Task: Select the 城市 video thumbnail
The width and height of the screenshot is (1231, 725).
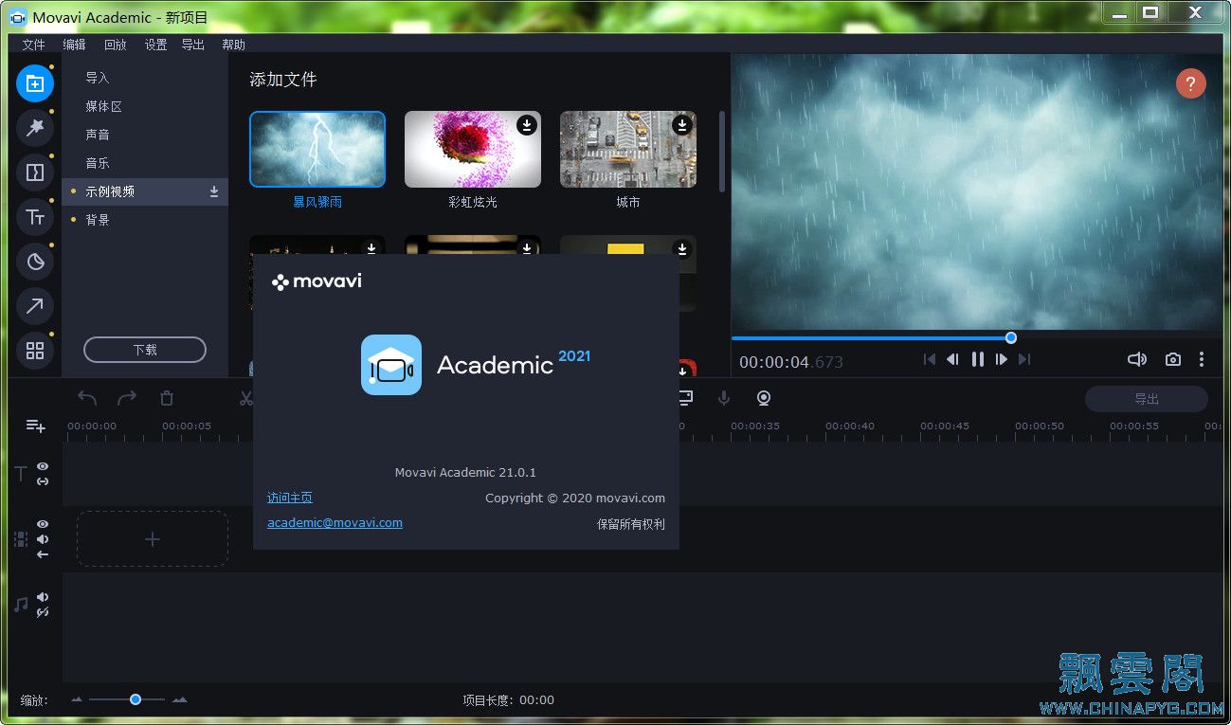Action: tap(628, 150)
